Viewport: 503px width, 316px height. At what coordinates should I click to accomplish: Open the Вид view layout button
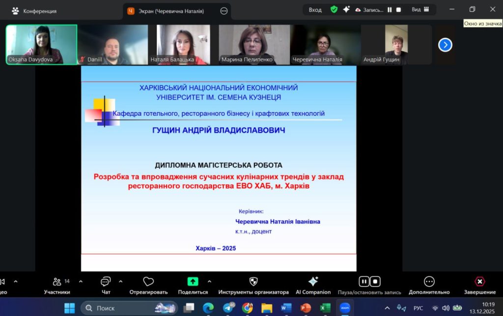click(421, 10)
